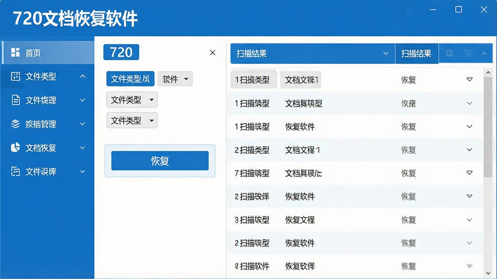497x279 pixels.
Task: Click 扫描类型 tag in first result row
Action: [253, 79]
